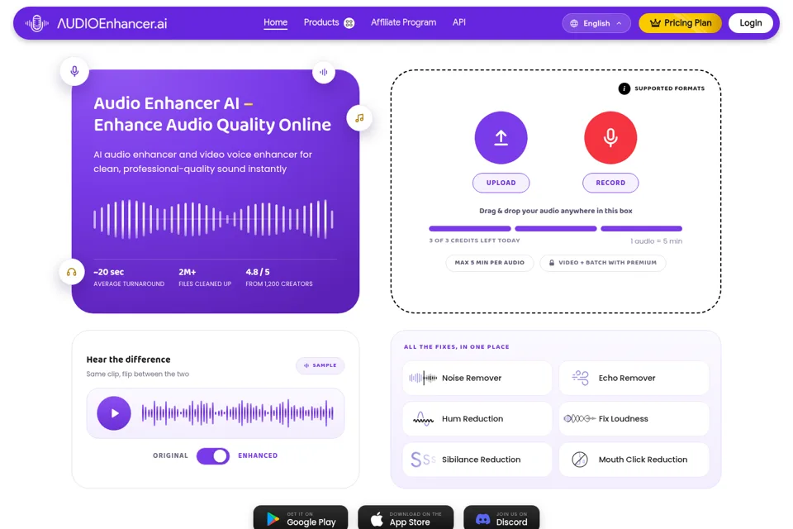This screenshot has width=793, height=529.
Task: Play the sample audio clip
Action: point(114,413)
